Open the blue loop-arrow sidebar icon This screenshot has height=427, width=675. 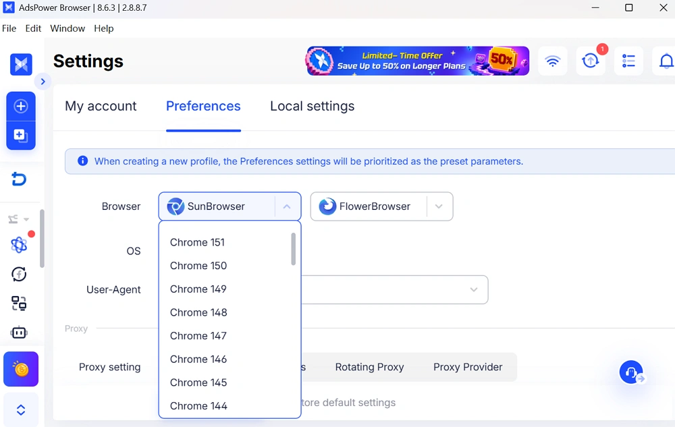coord(19,179)
